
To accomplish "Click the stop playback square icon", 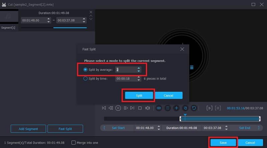I will [140, 108].
